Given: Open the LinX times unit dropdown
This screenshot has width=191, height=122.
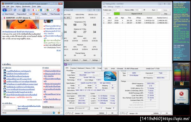Looking at the screenshot, I should tap(167, 10).
